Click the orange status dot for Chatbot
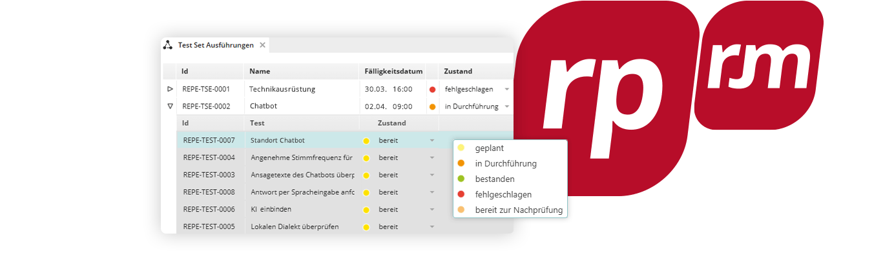 tap(432, 106)
